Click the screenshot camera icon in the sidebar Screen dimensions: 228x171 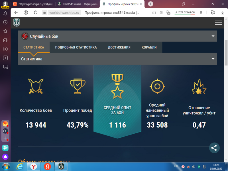pos(5,67)
